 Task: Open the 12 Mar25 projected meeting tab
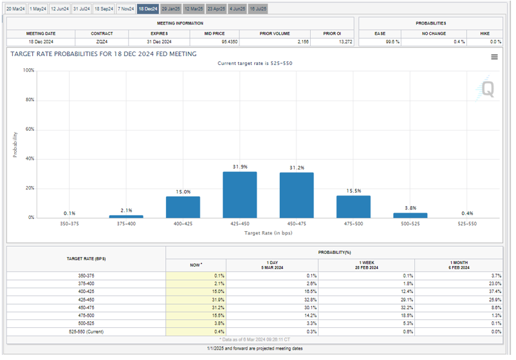click(x=193, y=9)
